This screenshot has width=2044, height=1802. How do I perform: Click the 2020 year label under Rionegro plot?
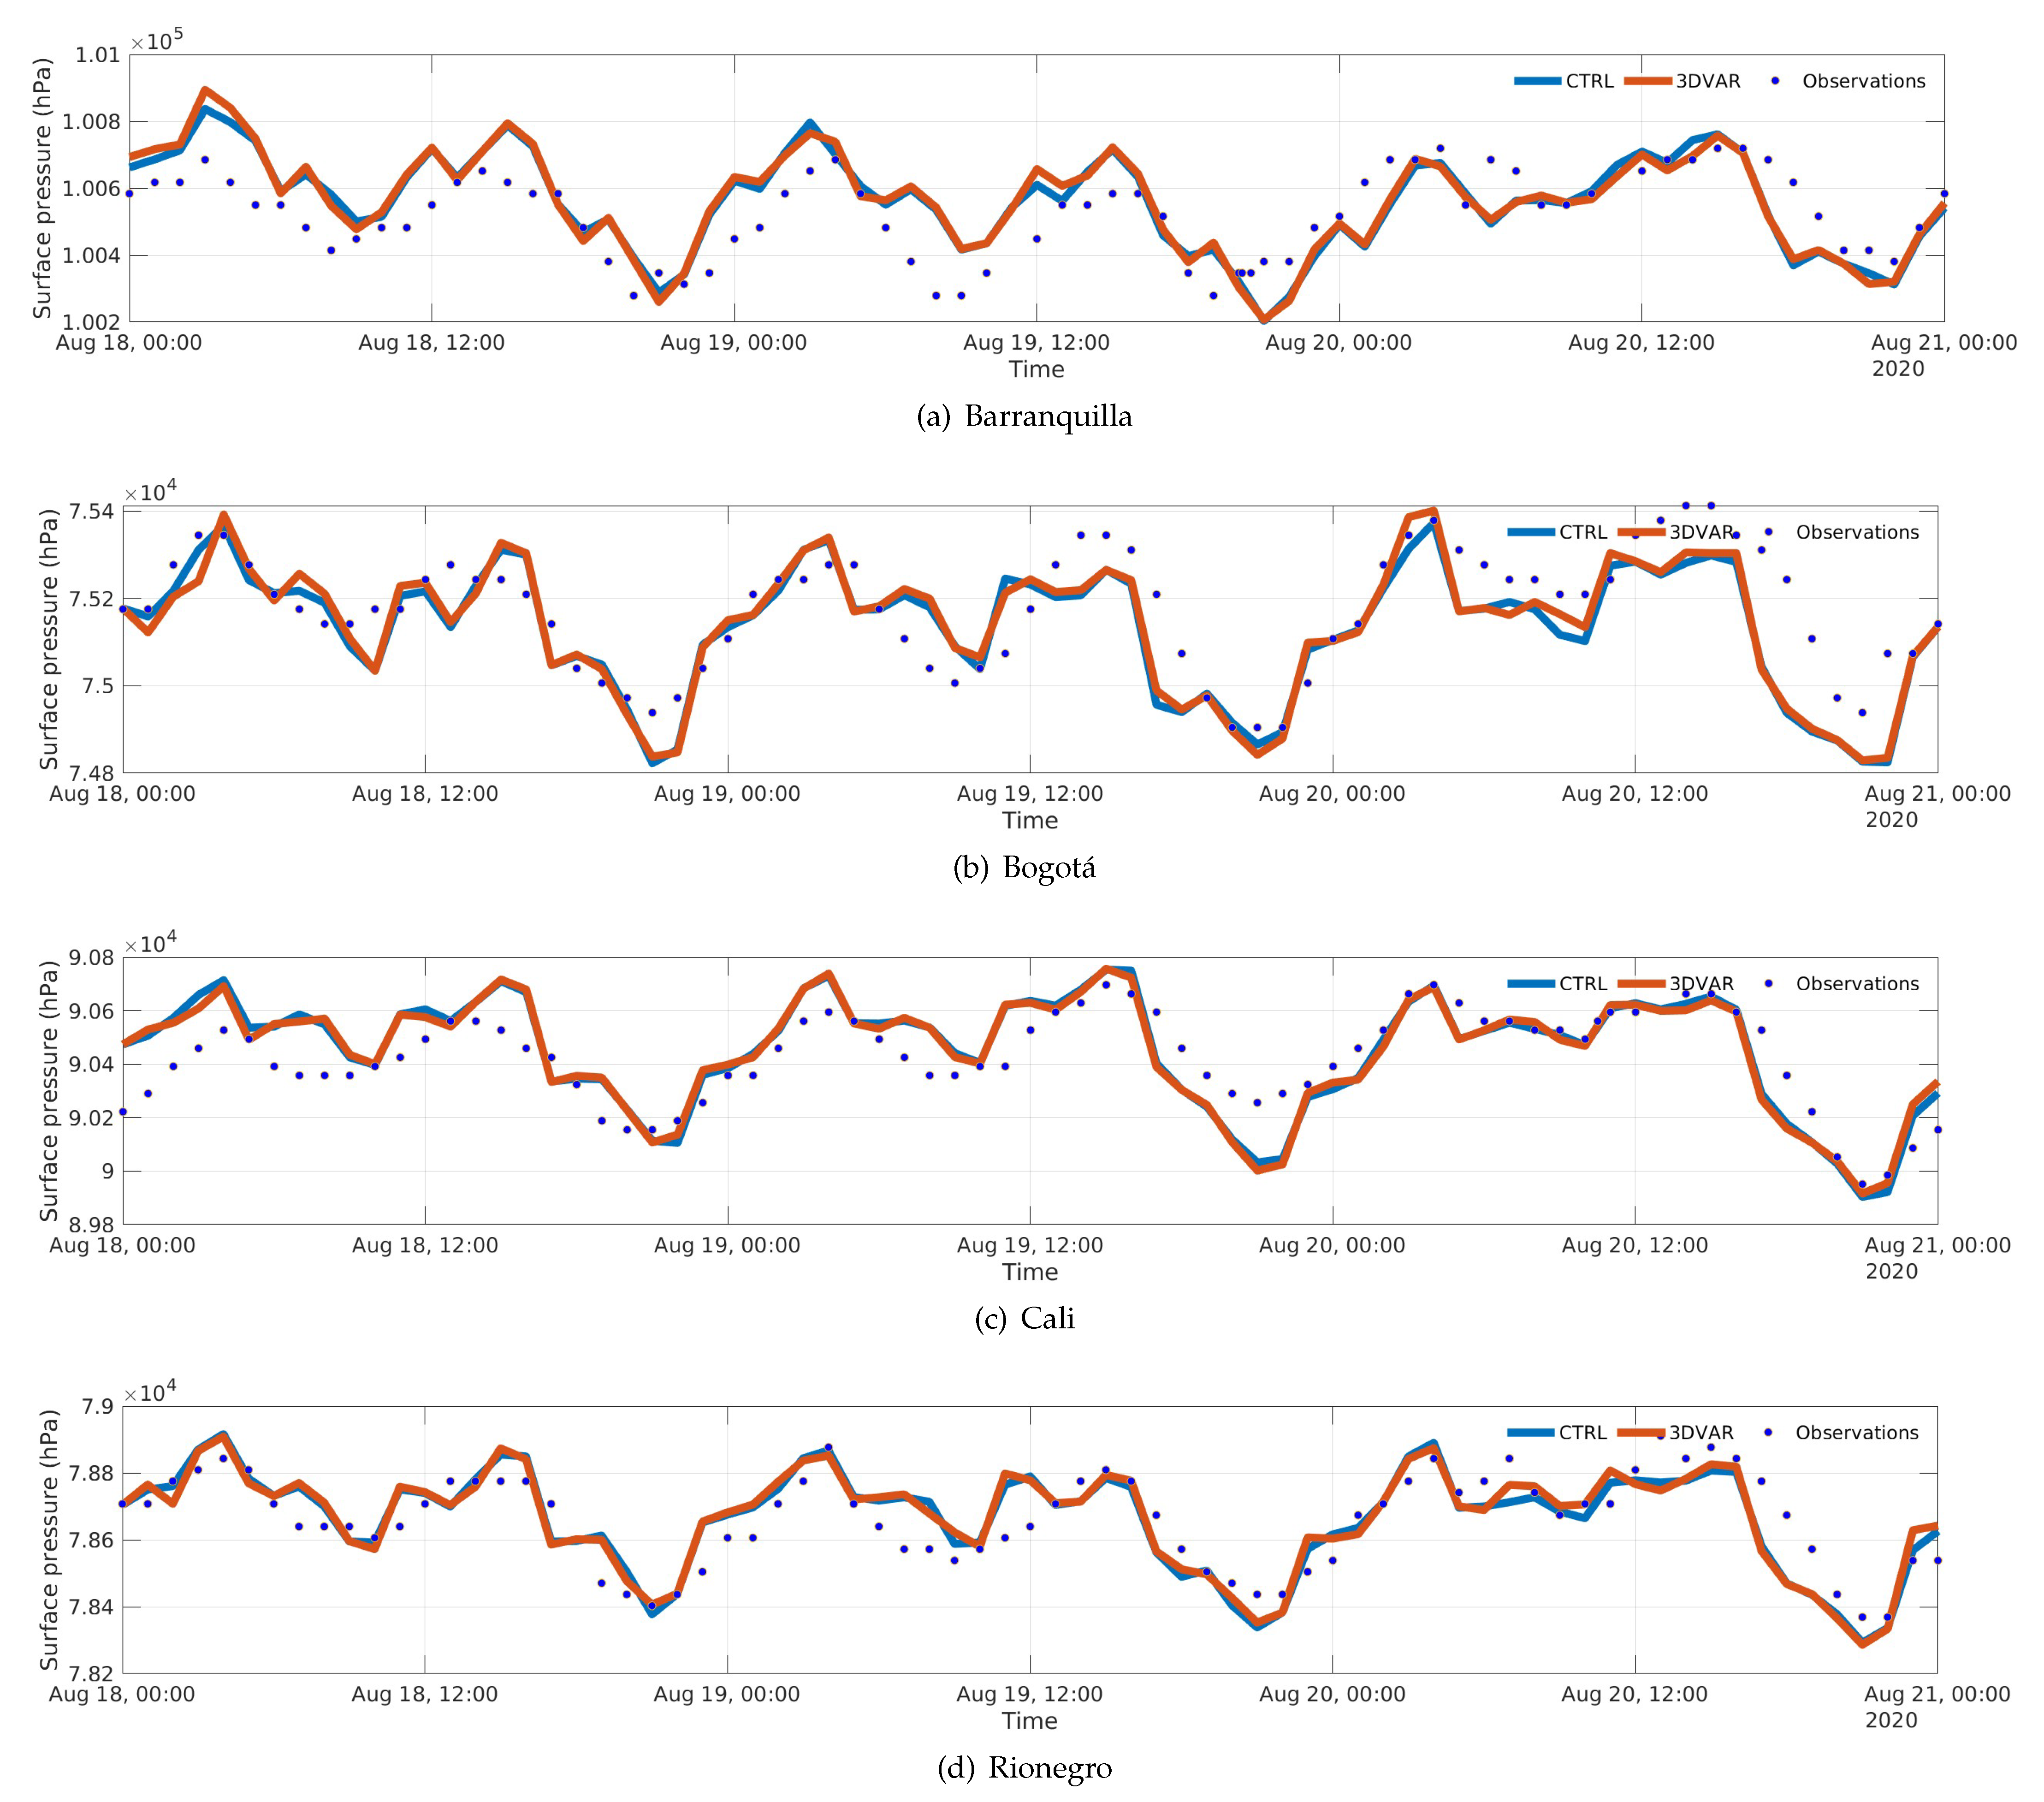[x=1891, y=1721]
